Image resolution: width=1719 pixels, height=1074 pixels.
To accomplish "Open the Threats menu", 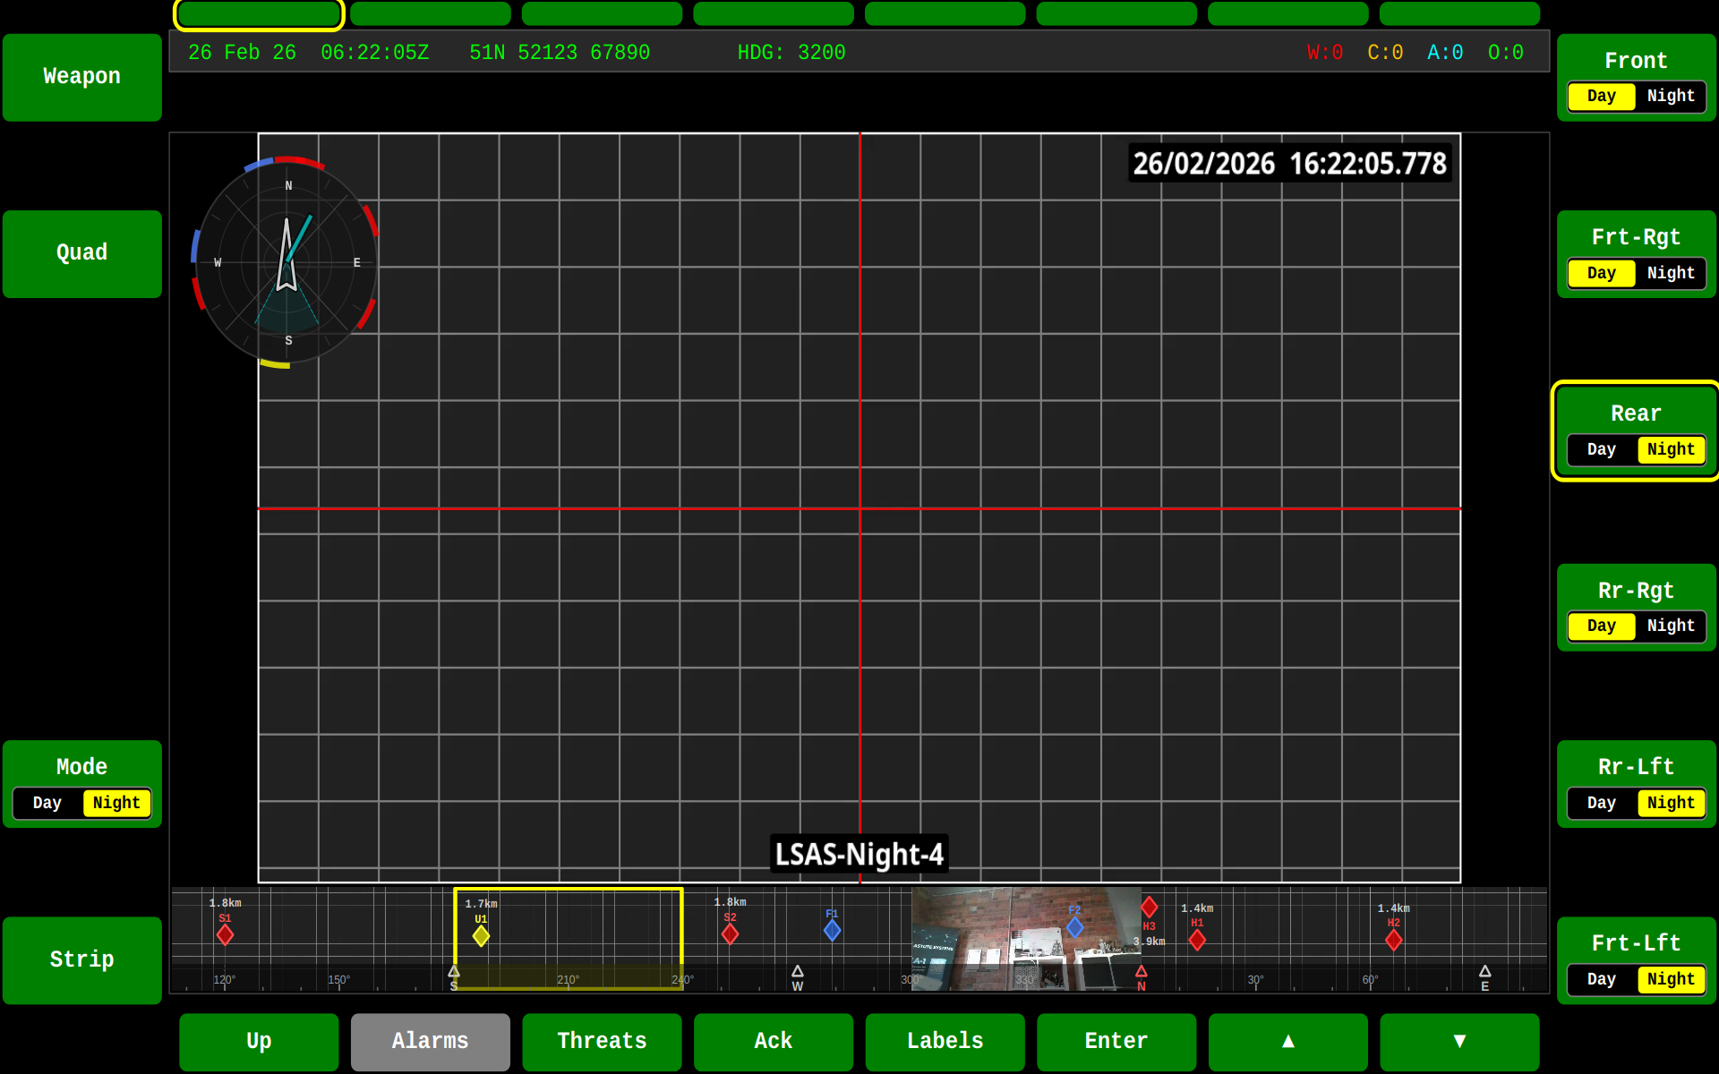I will point(602,1041).
